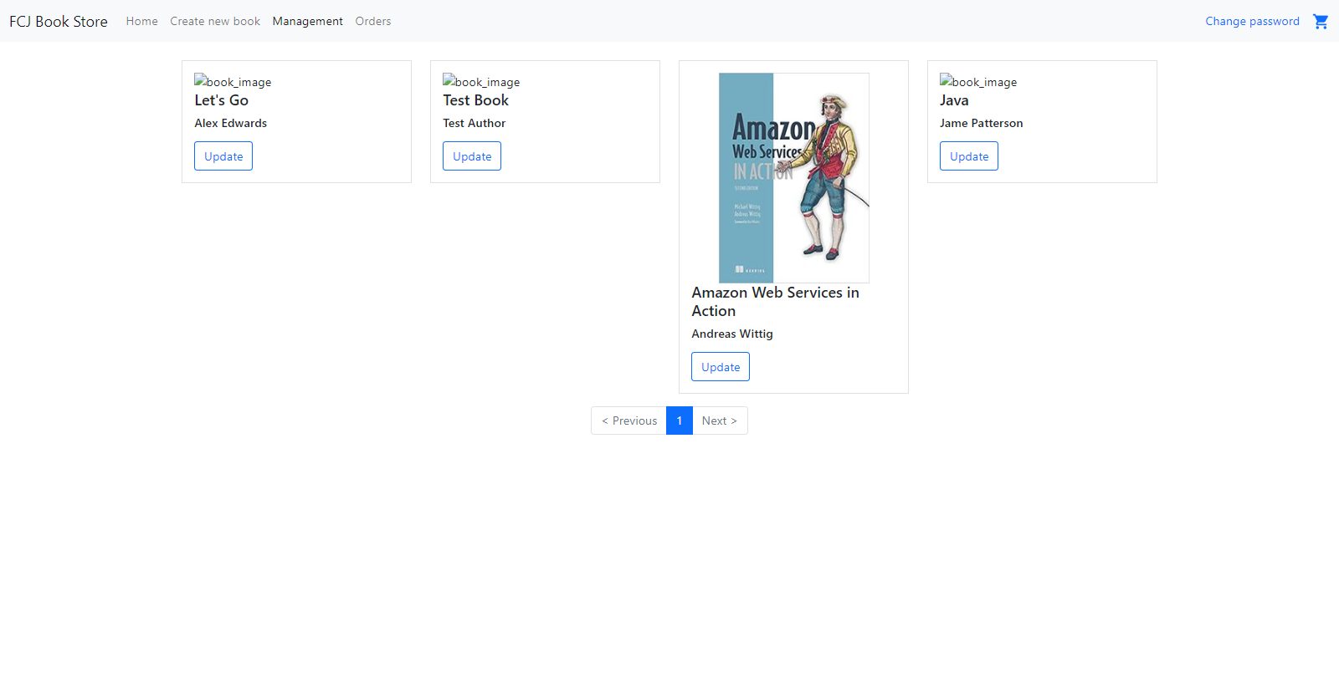Click the broken book image for Let's Go
Image resolution: width=1339 pixels, height=678 pixels.
point(233,81)
